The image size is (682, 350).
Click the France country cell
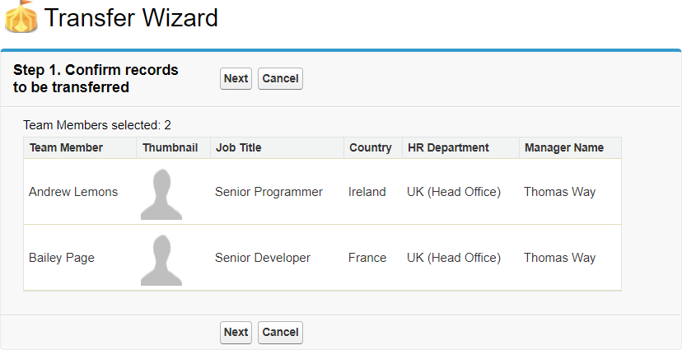pyautogui.click(x=367, y=258)
